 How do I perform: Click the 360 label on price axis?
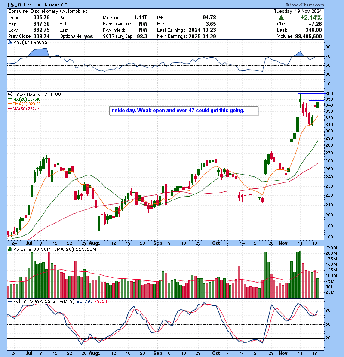coord(329,94)
